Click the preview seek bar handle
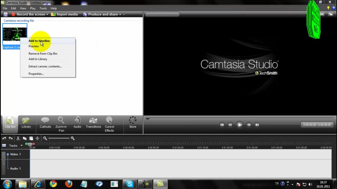This screenshot has height=189, width=337. 148,118
